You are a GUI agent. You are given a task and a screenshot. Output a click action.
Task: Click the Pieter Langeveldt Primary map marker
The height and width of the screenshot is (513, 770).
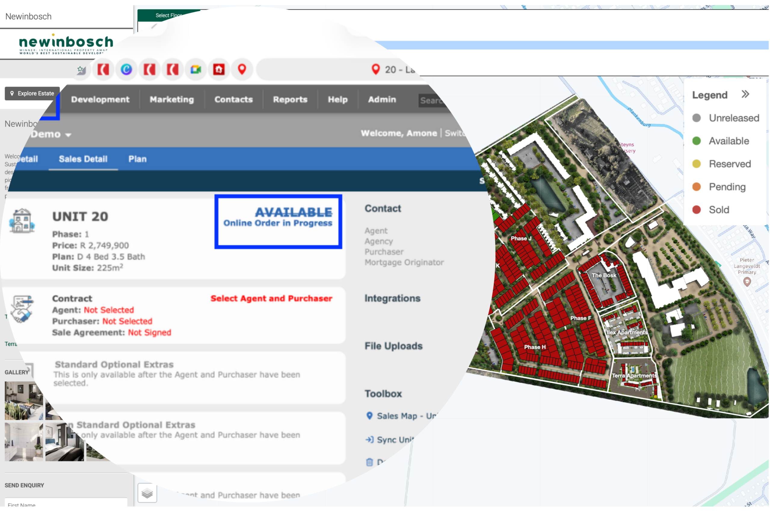(747, 282)
